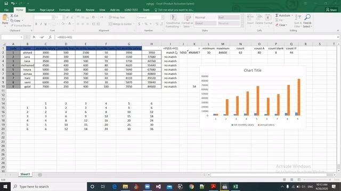Open the File menu
This screenshot has height=191, width=341.
[x=6, y=10]
